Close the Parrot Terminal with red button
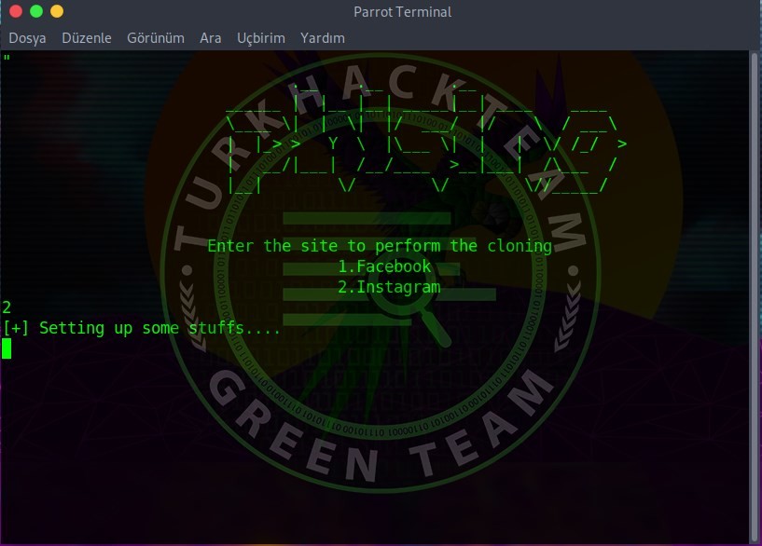The width and height of the screenshot is (762, 546). [x=16, y=11]
